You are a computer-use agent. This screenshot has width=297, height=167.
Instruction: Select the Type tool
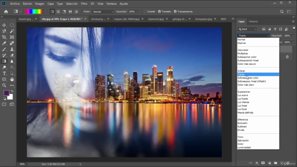(4, 73)
